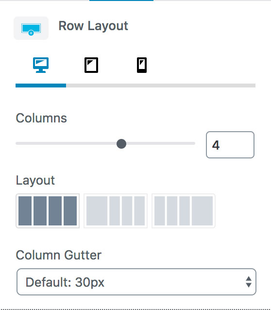
Task: Click the Layout section label
Action: pos(35,180)
